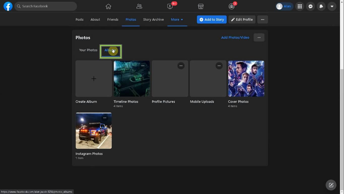
Task: Click the "4 Items" count under Timeline Photos
Action: 118,106
